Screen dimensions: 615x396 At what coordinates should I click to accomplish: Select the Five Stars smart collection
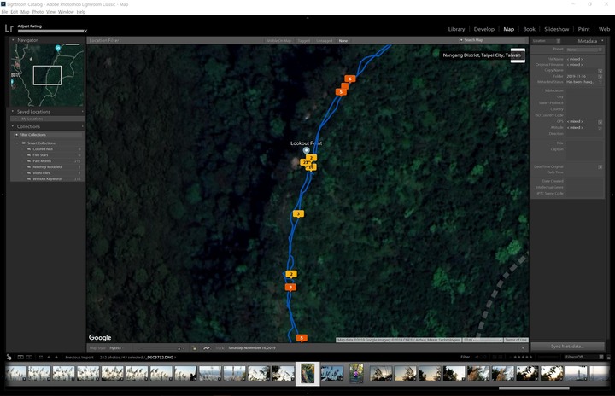[40, 155]
